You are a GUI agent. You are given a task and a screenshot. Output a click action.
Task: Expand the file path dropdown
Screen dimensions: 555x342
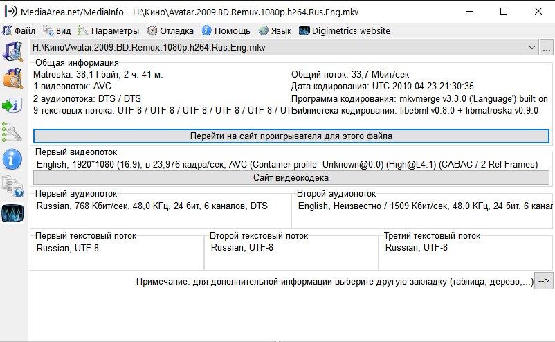point(532,48)
